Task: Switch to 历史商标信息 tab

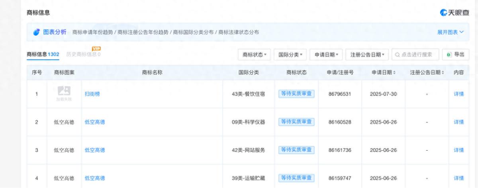Action: pyautogui.click(x=83, y=54)
